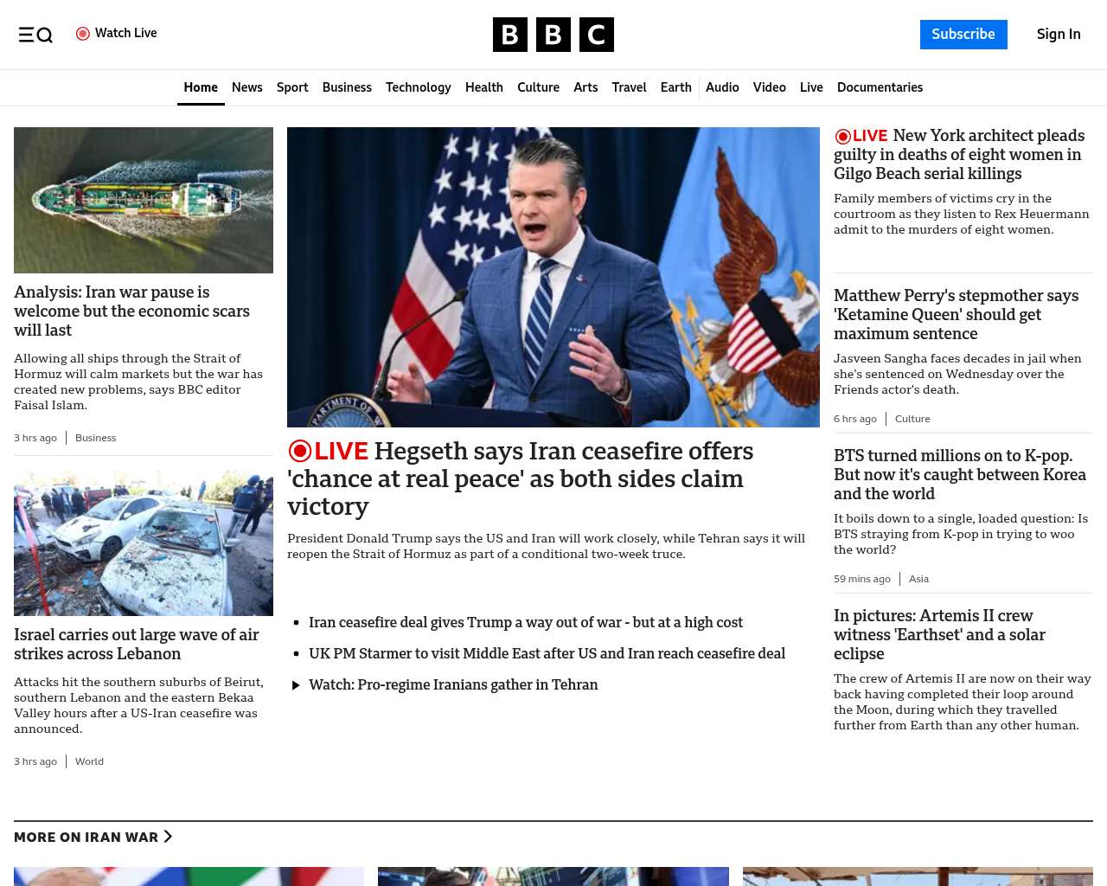1107x886 pixels.
Task: Open the Artemis II crew Earthset story
Action: point(939,634)
